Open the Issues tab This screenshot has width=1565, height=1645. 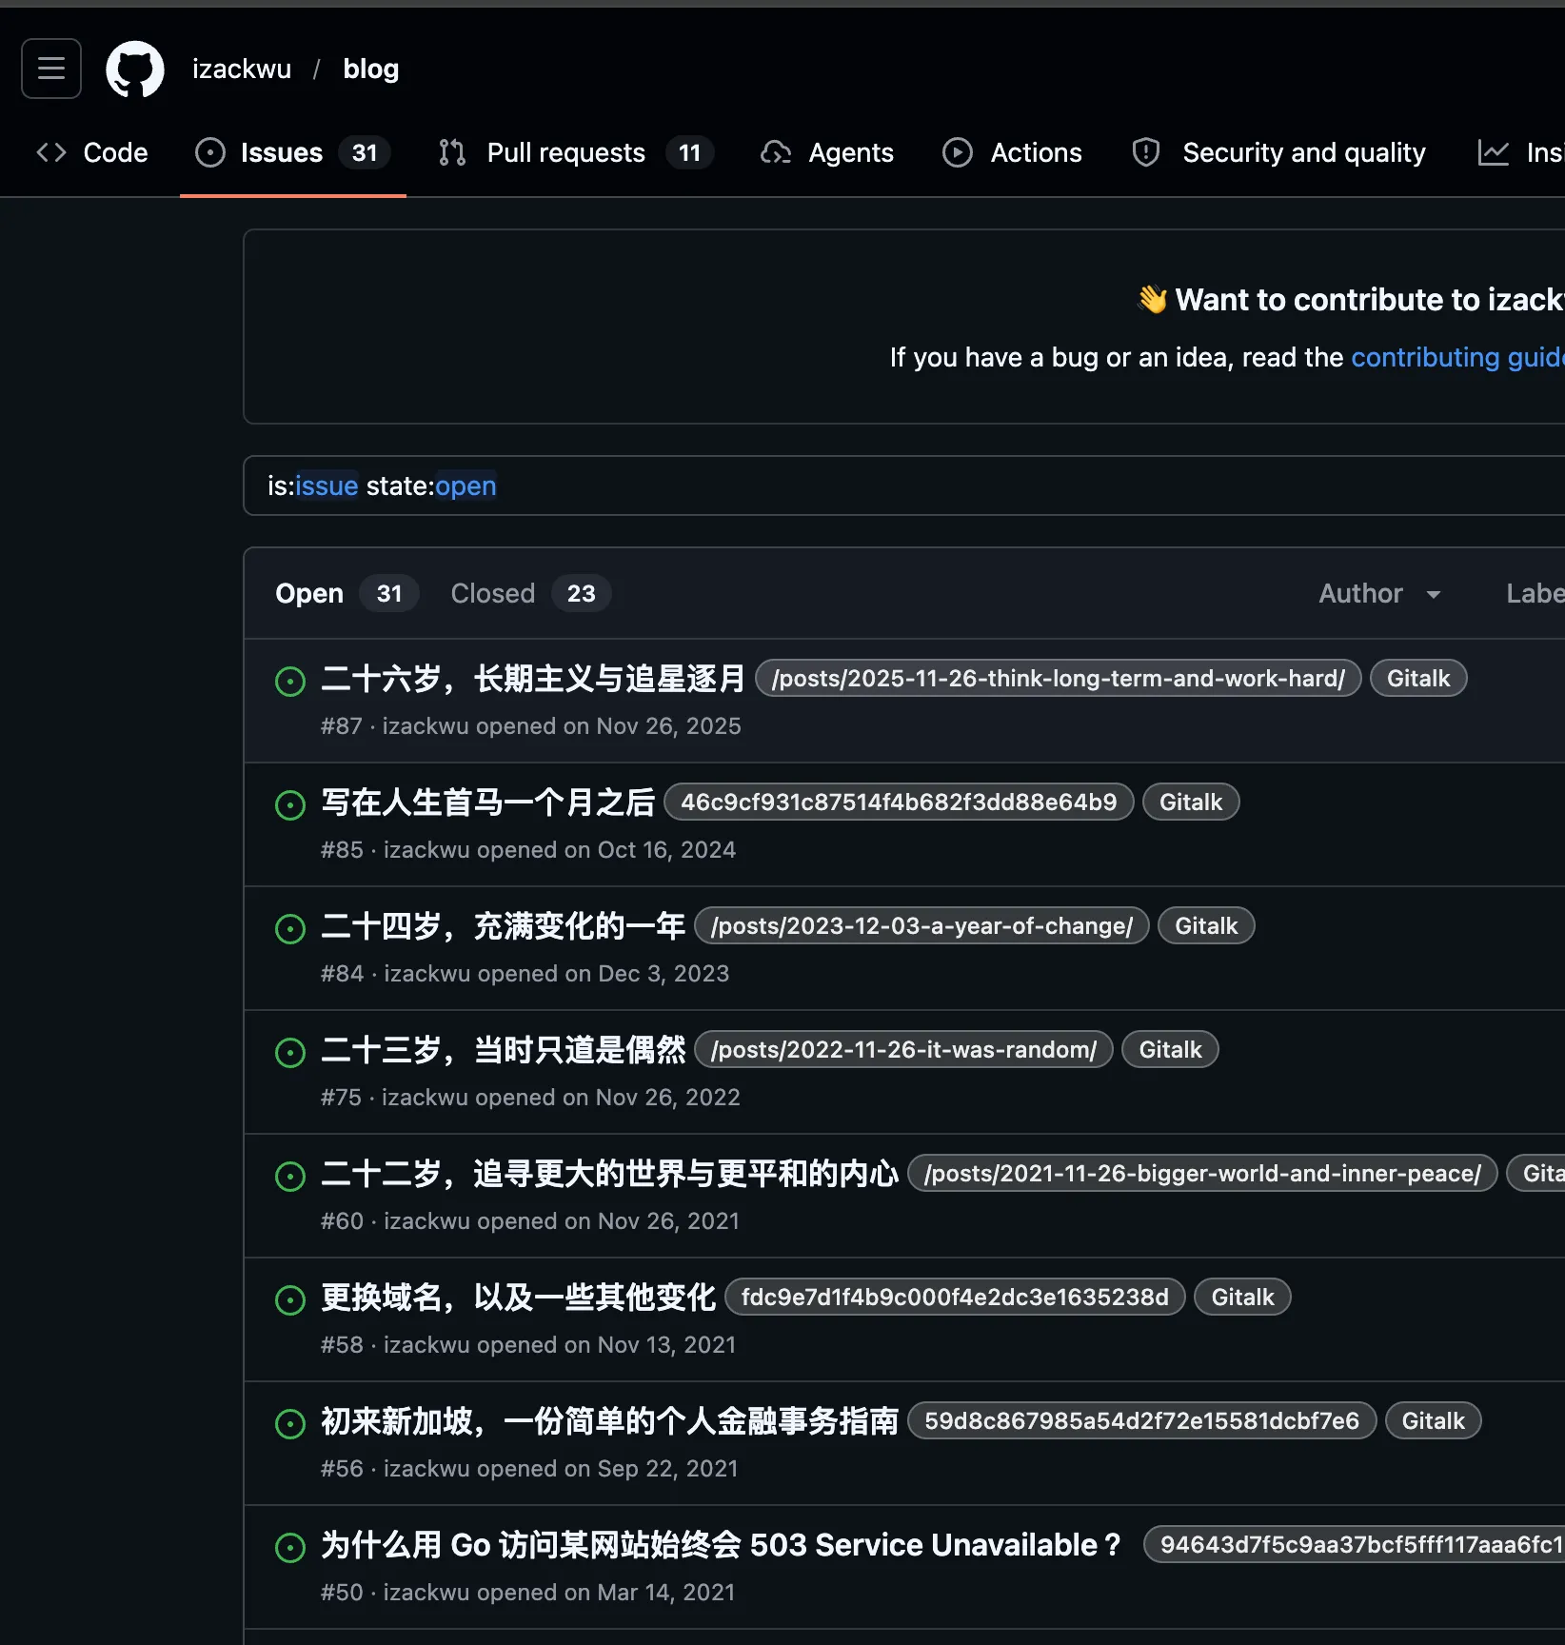293,152
